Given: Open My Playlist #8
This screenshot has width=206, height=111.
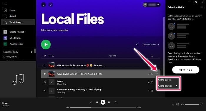Looking at the screenshot, I should [x=10, y=57].
